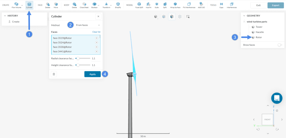The height and width of the screenshot is (138, 286).
Task: Choose the translucent view mode icon
Action: click(164, 17)
